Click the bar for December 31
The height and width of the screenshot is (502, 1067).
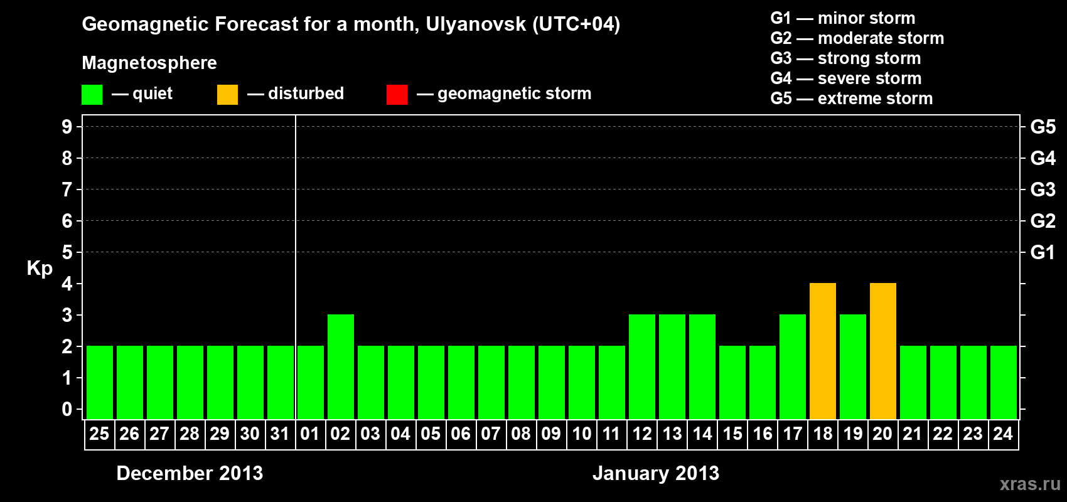pyautogui.click(x=281, y=383)
